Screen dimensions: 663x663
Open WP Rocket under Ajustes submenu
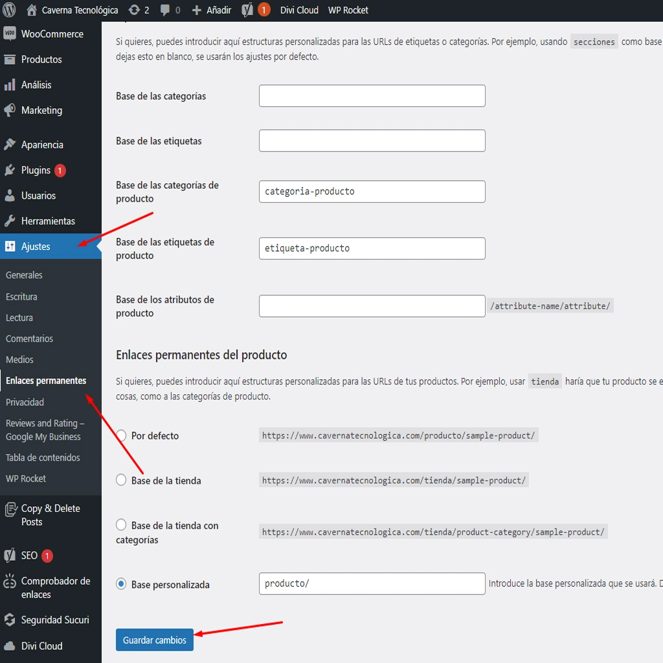26,478
